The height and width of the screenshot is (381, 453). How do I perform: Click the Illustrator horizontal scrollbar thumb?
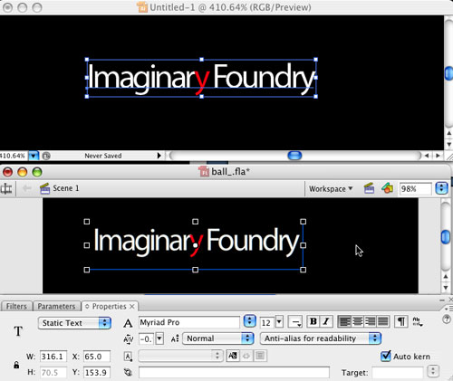pos(294,156)
